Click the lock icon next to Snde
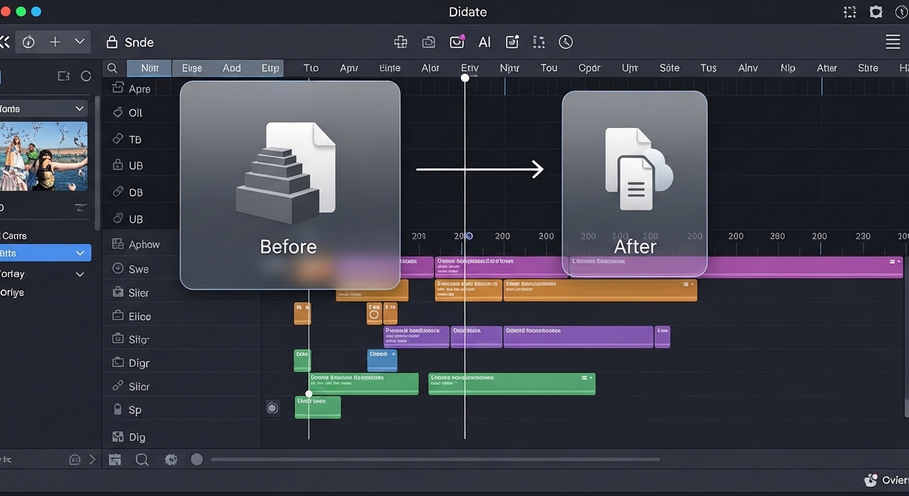Screen dimensions: 909x496 click(x=112, y=42)
